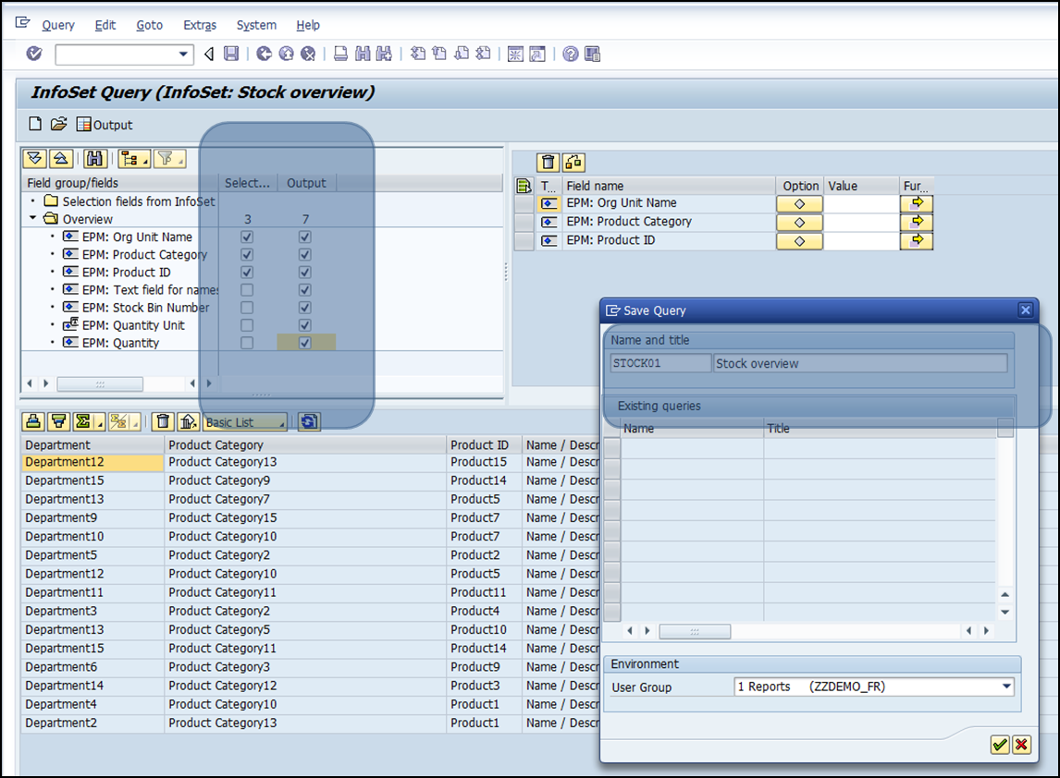Collapse the Overview folder node
Image resolution: width=1060 pixels, height=778 pixels.
(33, 219)
